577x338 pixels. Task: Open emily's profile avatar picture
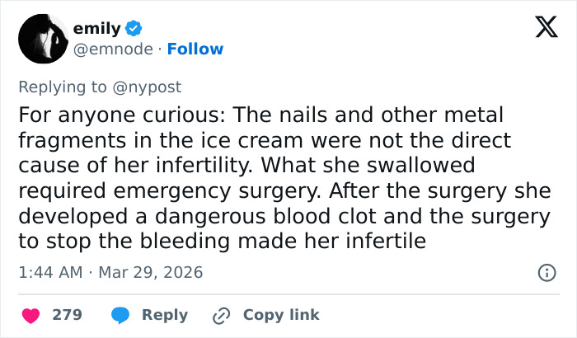43,39
